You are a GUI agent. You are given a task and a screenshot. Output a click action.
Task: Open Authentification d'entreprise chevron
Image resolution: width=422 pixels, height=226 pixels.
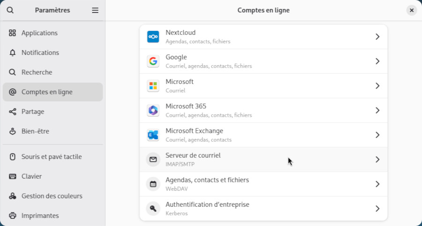377,209
